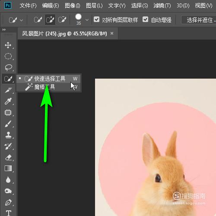216x216 pixels.
Task: Select the Clone Stamp tool
Action: 8,135
